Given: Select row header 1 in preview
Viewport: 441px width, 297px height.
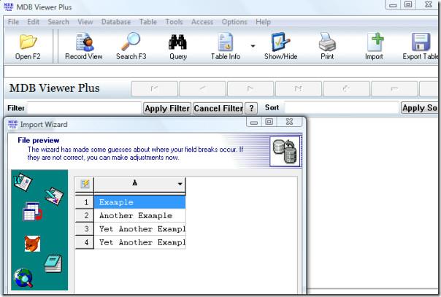Looking at the screenshot, I should click(x=85, y=202).
